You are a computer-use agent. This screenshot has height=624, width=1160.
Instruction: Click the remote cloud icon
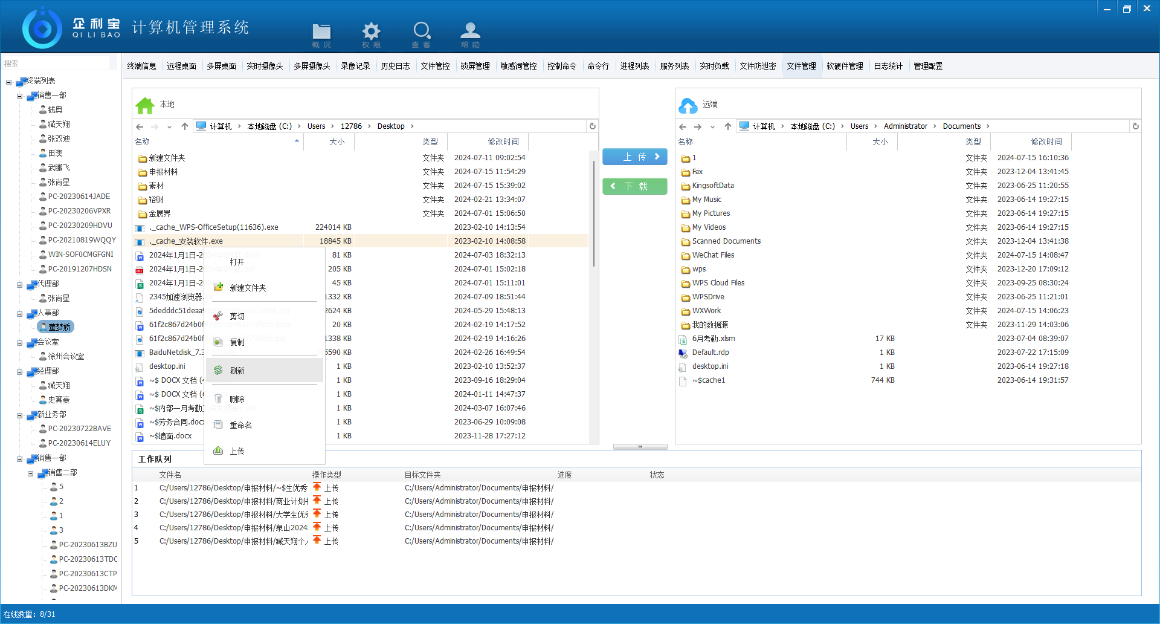click(x=688, y=105)
